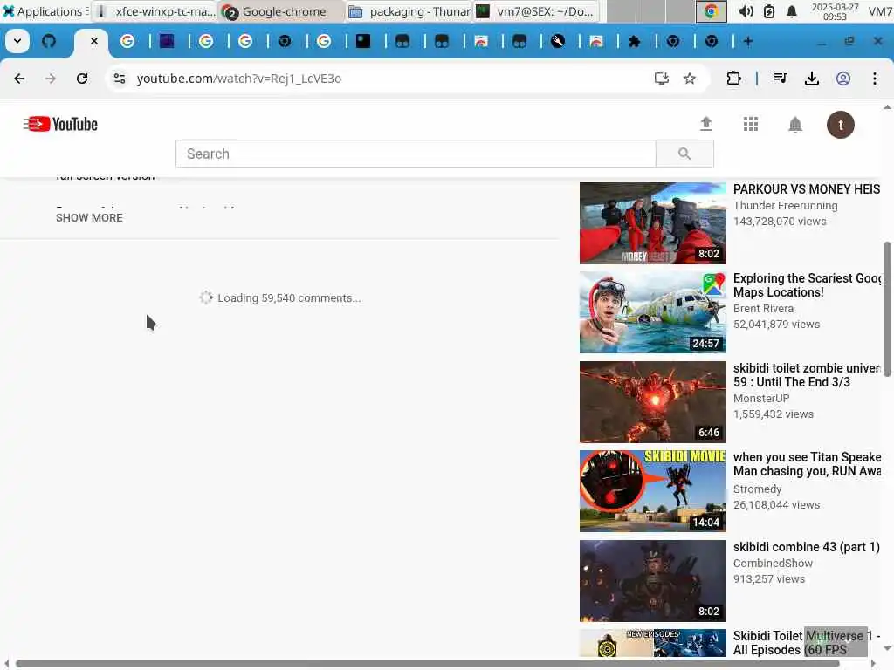Bookmark this page with the star
The width and height of the screenshot is (894, 670).
point(690,79)
